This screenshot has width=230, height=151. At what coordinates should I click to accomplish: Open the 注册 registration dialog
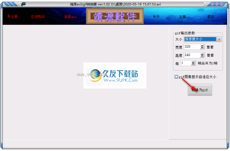pyautogui.click(x=182, y=17)
